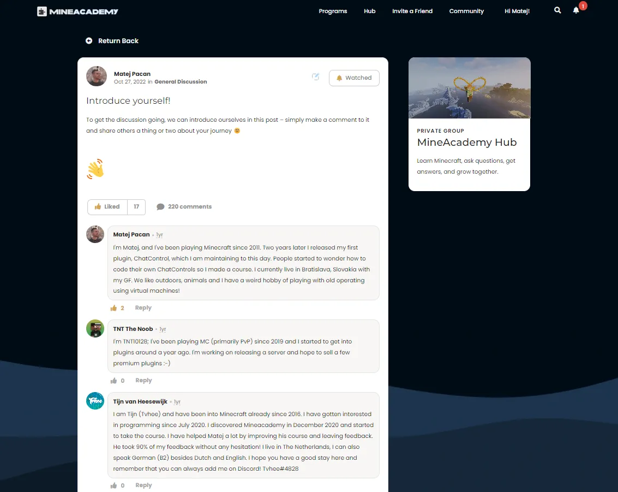View the 17 likes count
The image size is (618, 492).
[136, 207]
